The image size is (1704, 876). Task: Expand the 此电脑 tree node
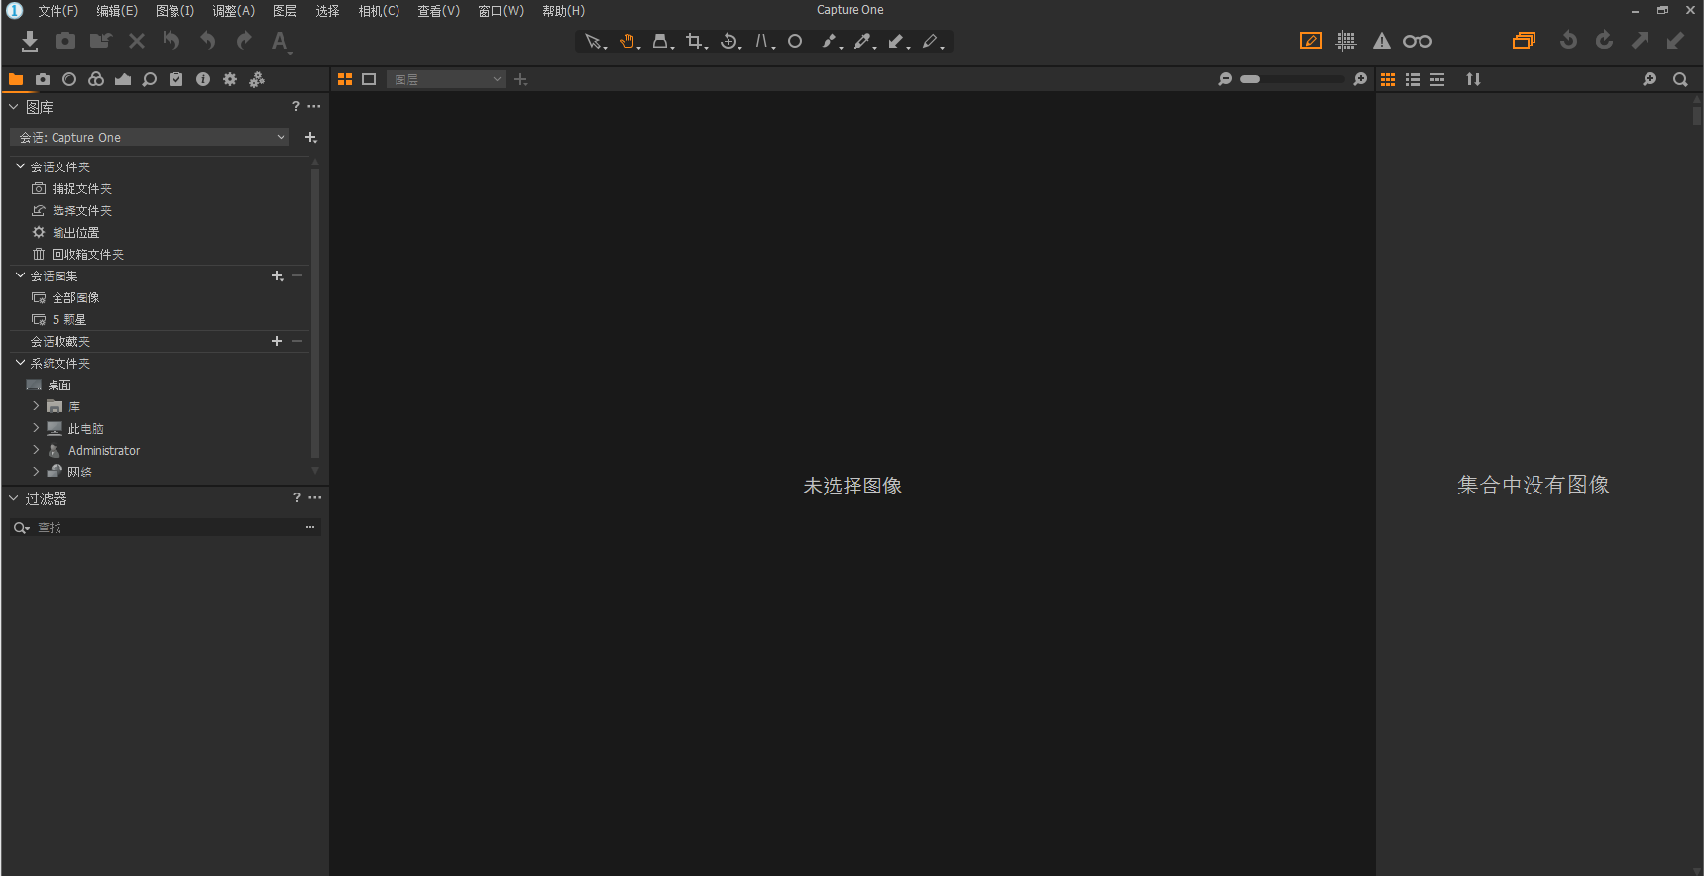click(x=36, y=428)
